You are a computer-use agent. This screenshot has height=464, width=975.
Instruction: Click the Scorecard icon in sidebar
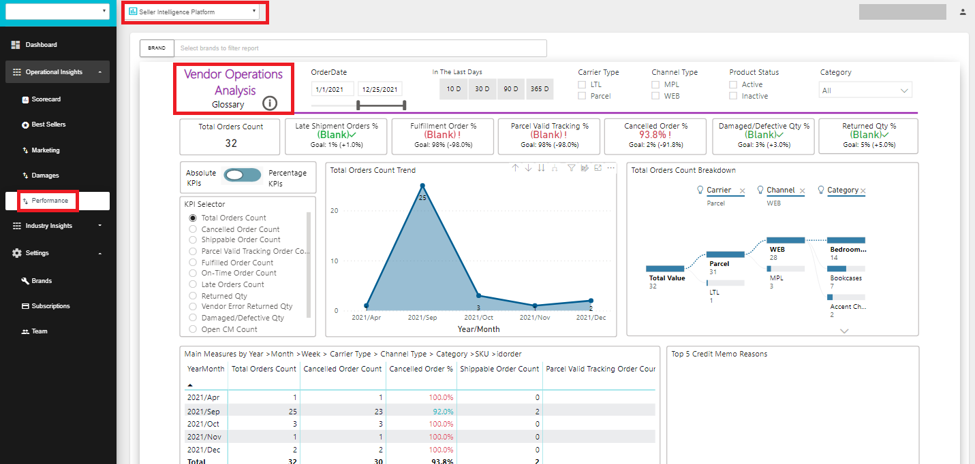[26, 99]
